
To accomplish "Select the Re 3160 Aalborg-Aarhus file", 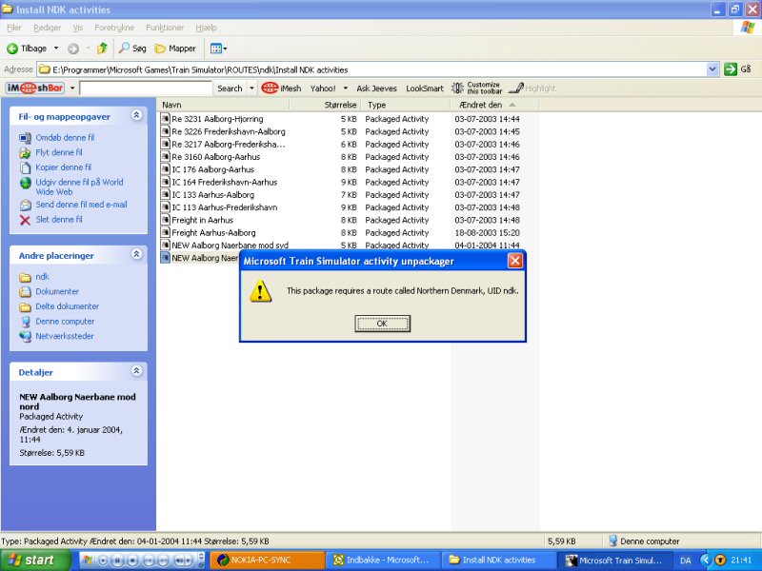I will coord(216,157).
